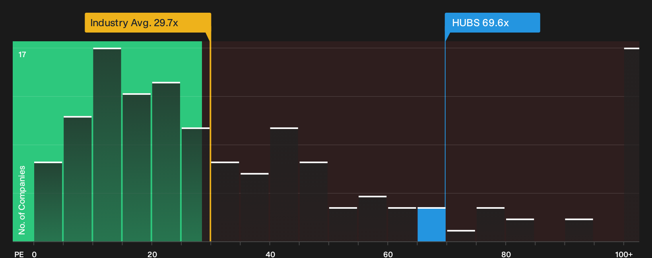Click the 0 x-axis tick label

(34, 254)
